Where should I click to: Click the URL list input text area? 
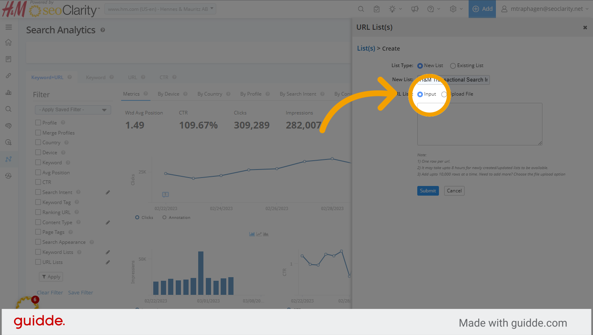click(480, 124)
